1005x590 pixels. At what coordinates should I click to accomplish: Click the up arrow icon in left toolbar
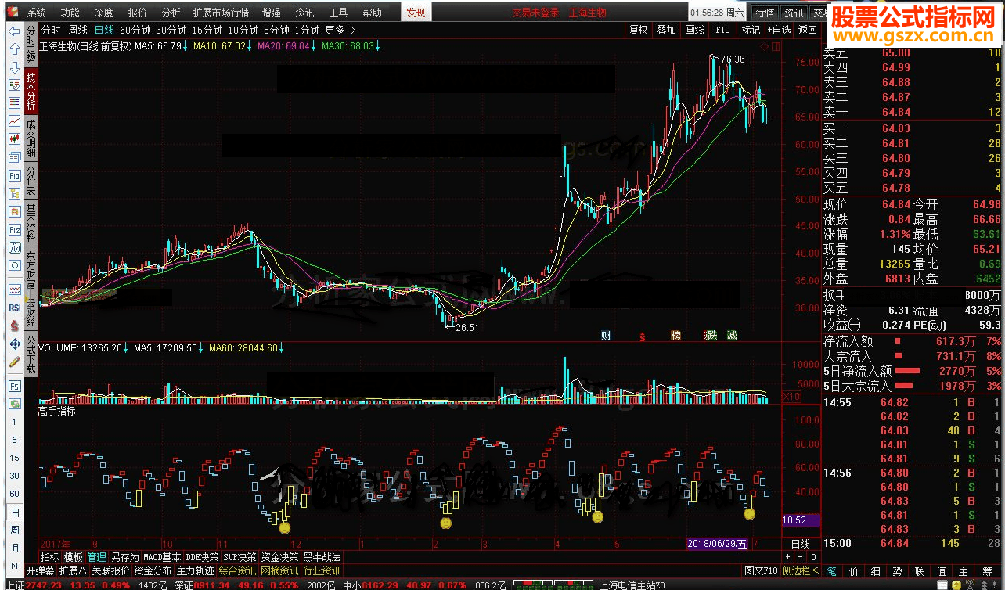(14, 49)
